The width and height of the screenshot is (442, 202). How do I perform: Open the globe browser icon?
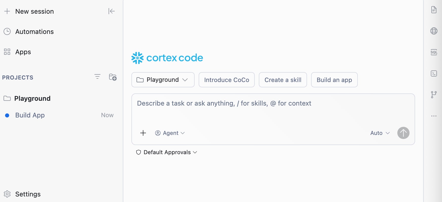tap(434, 31)
